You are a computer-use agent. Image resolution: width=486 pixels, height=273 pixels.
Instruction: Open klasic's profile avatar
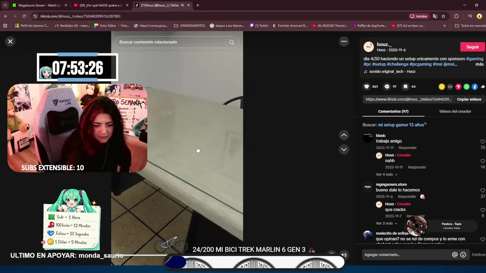click(368, 138)
